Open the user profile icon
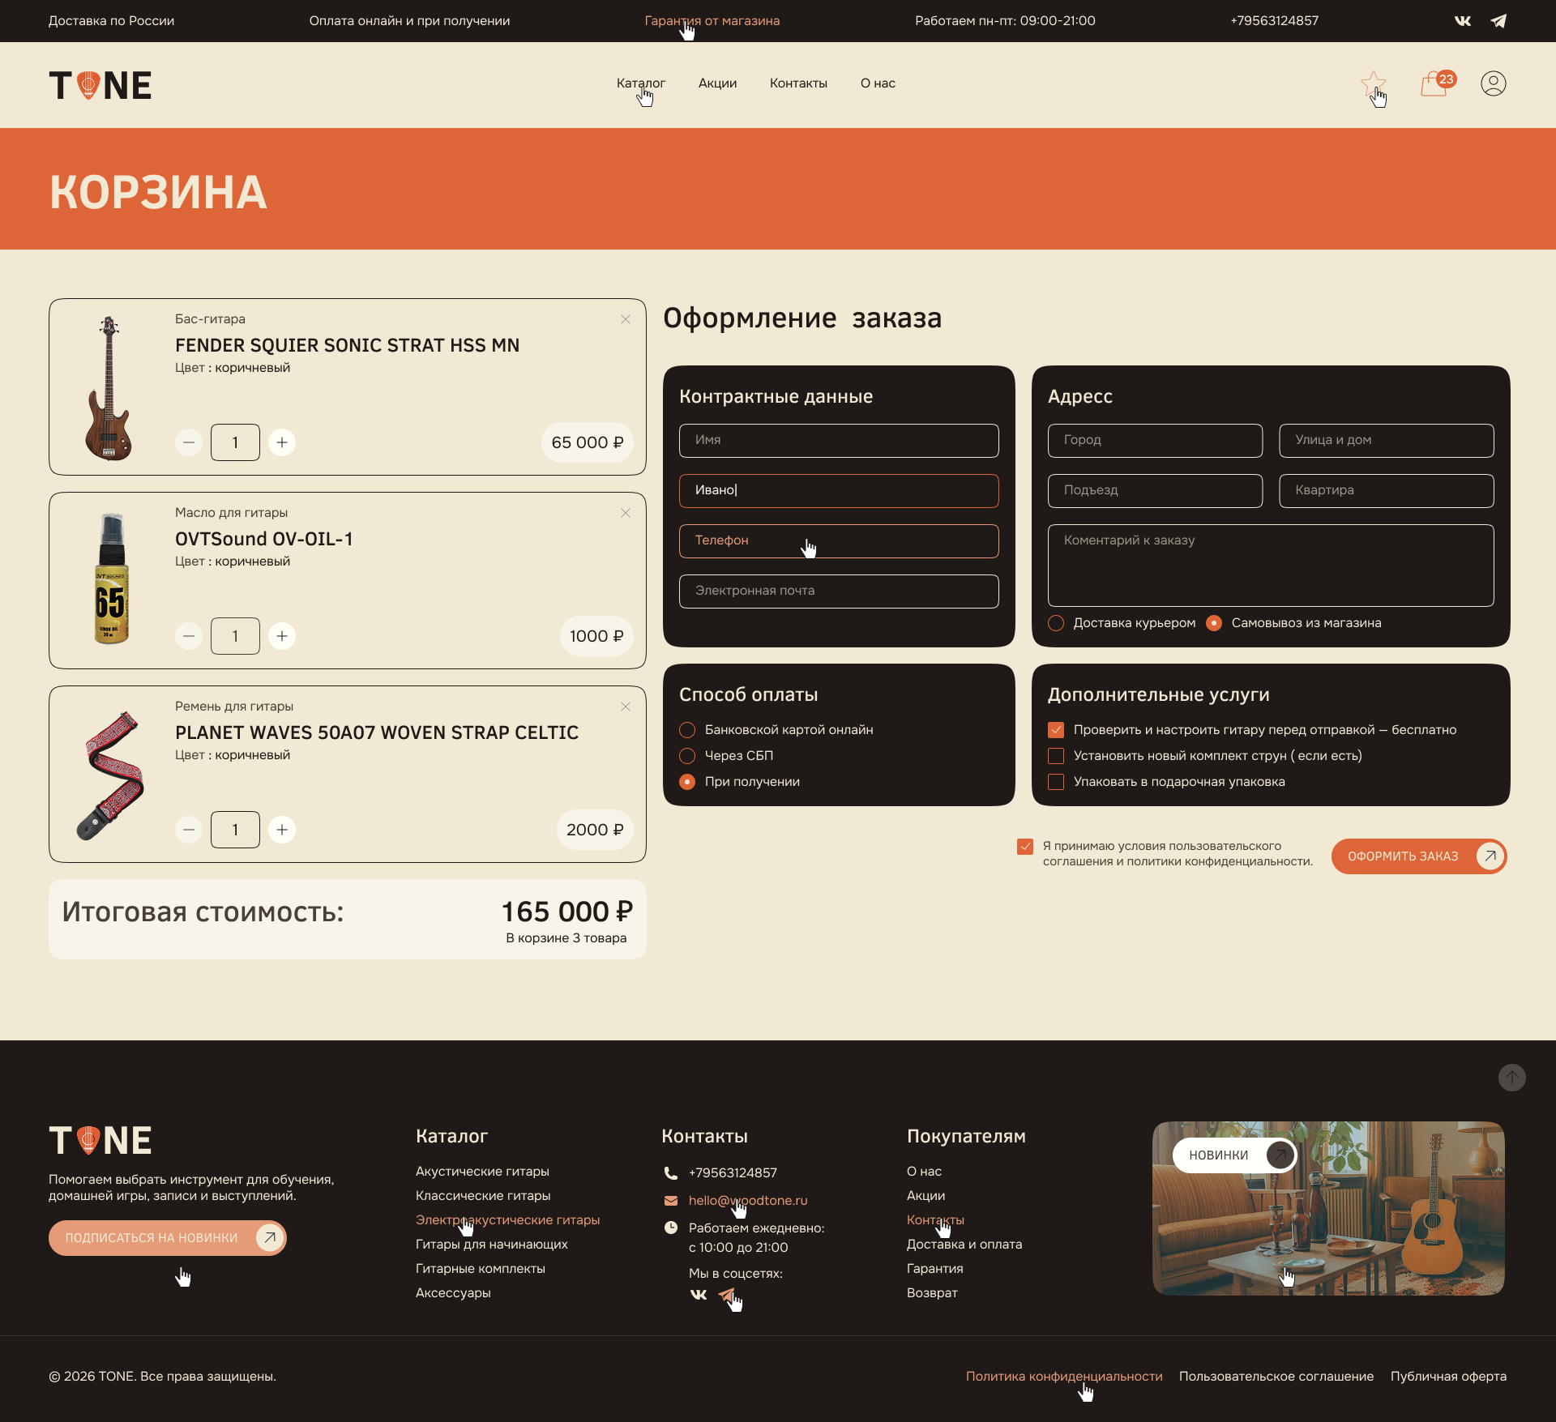 point(1494,83)
